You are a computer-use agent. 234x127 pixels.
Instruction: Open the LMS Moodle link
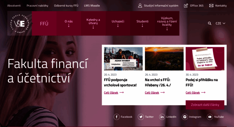(x=92, y=6)
